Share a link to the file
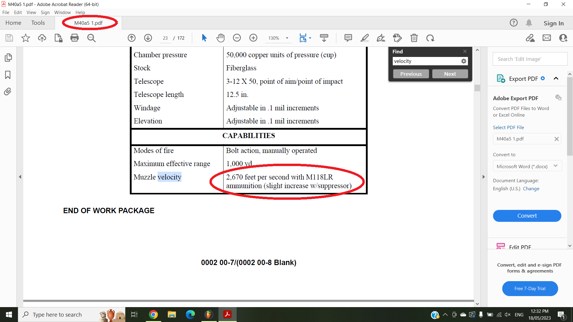Viewport: 573px width, 322px height. point(530,38)
